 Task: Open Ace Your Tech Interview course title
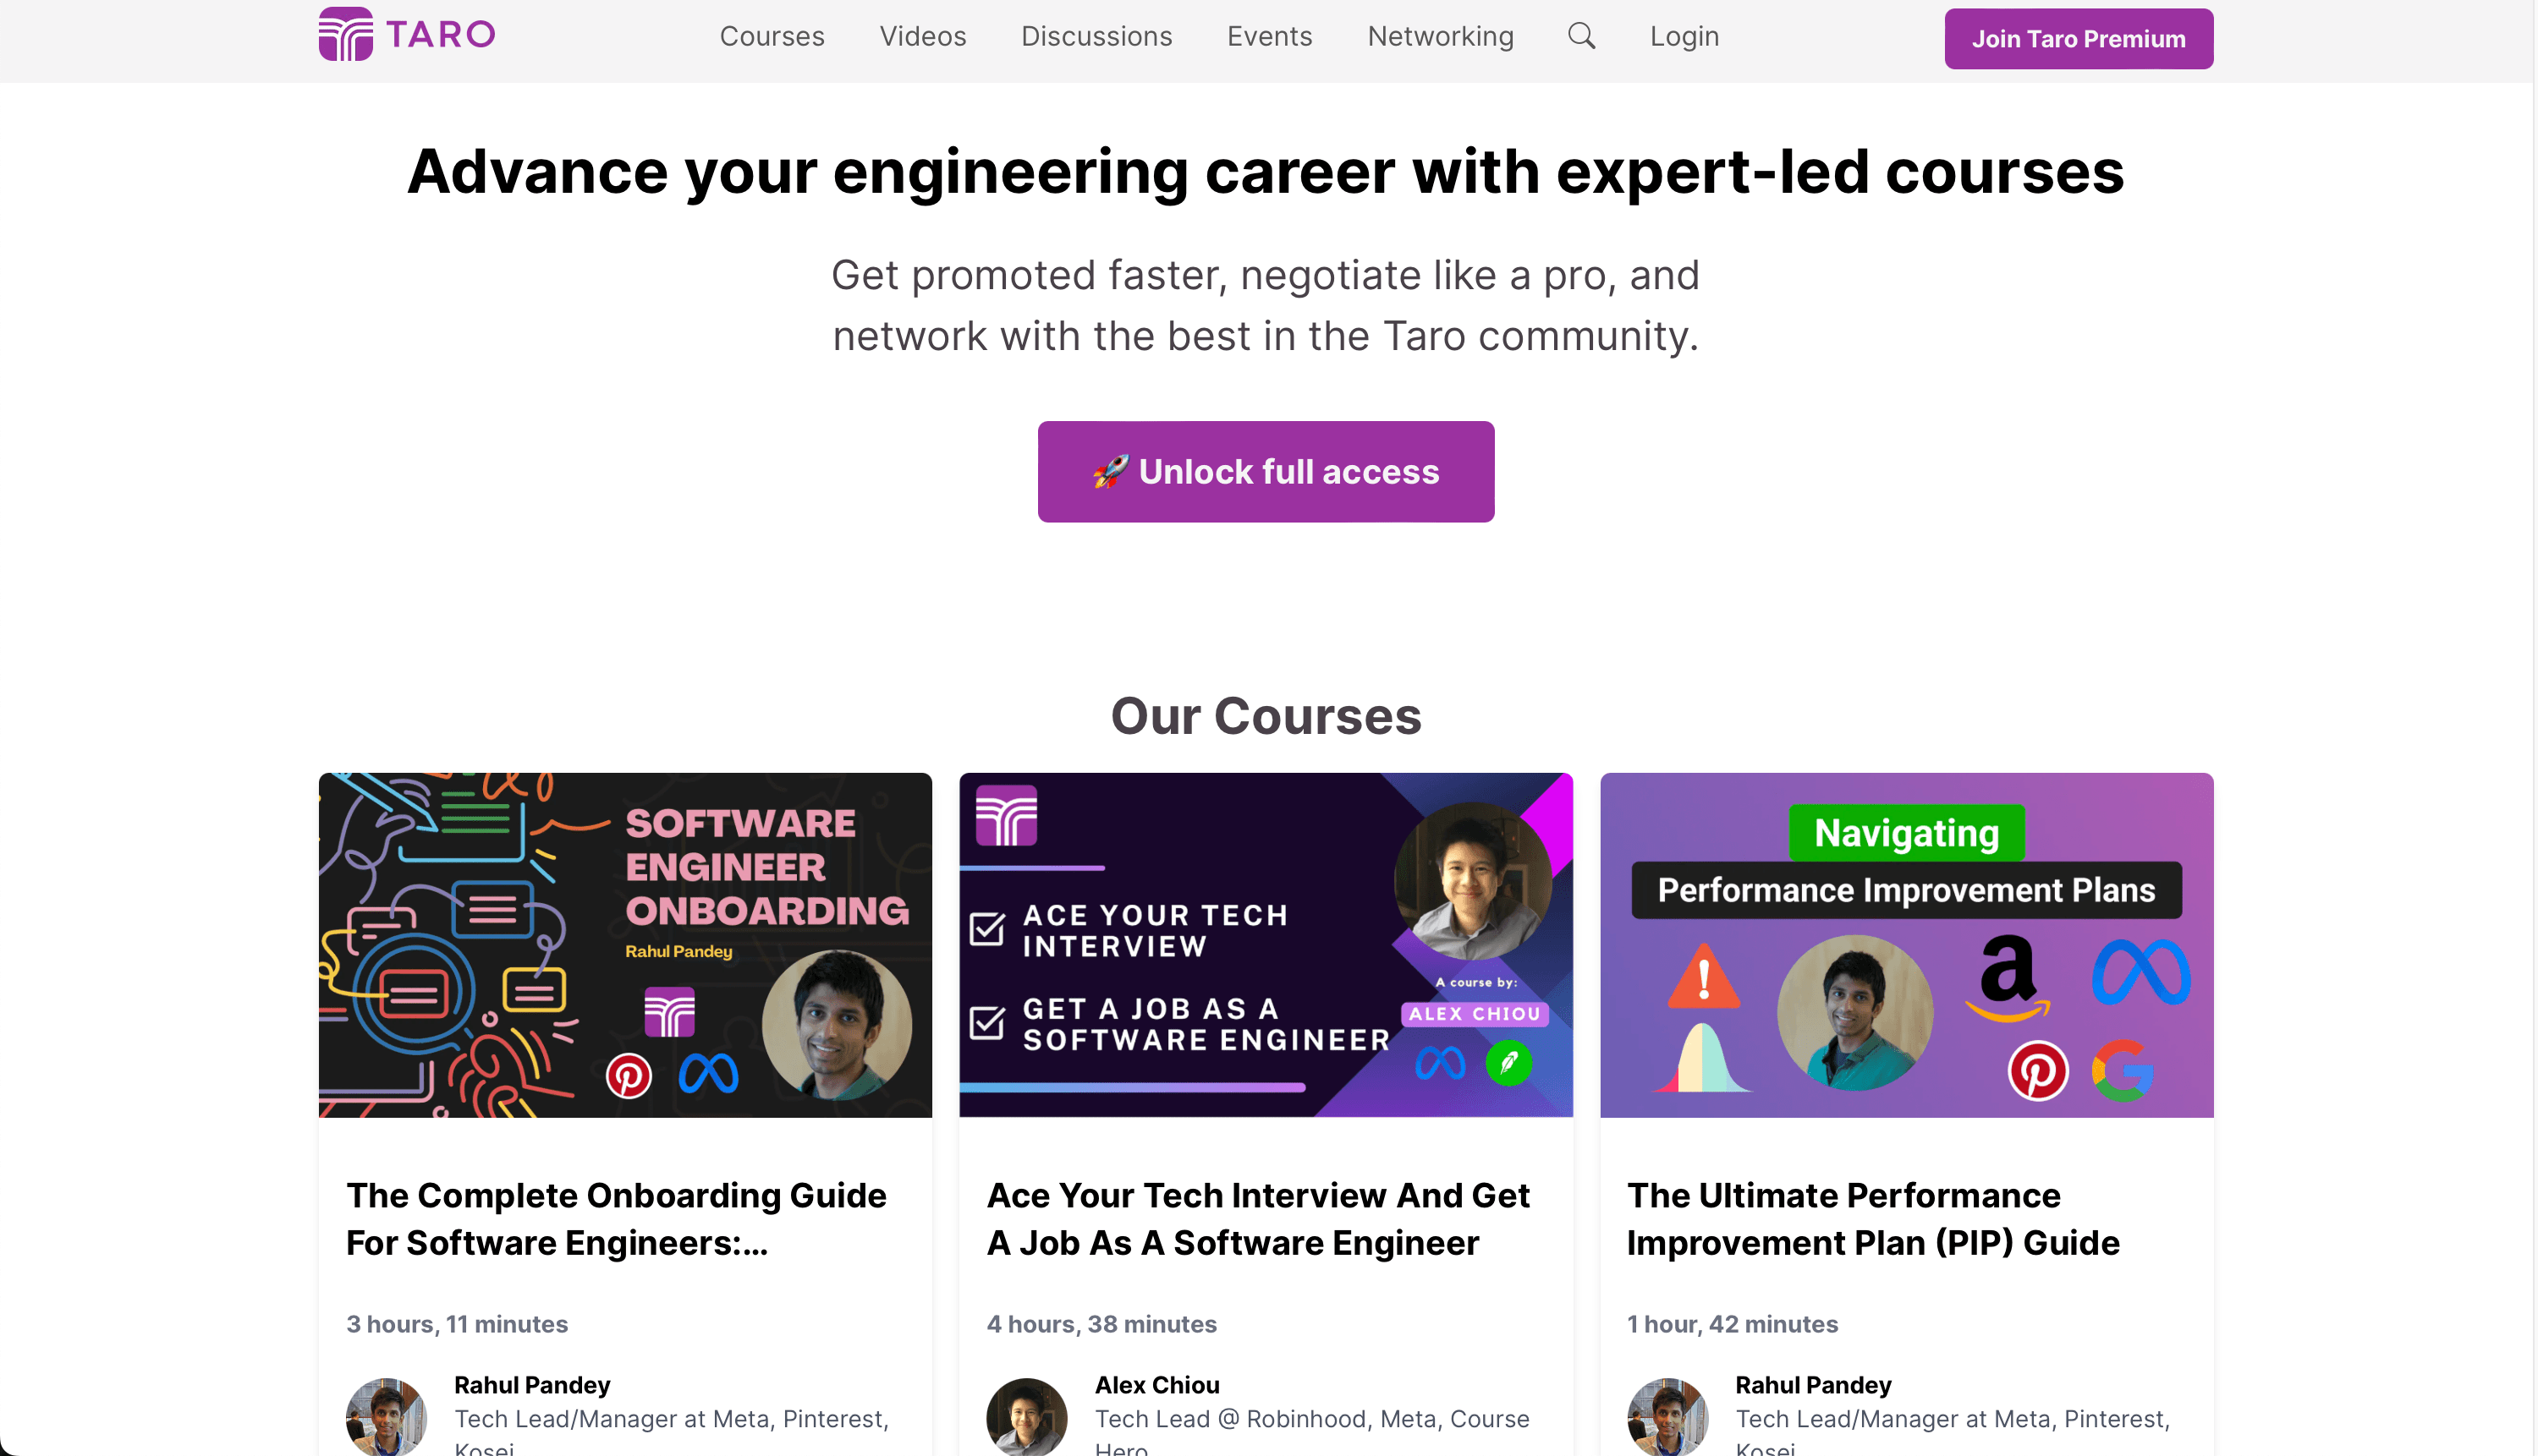pyautogui.click(x=1257, y=1218)
